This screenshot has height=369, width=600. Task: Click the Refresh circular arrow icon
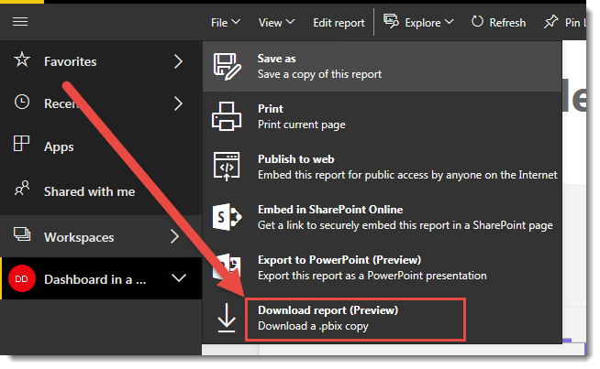point(477,22)
